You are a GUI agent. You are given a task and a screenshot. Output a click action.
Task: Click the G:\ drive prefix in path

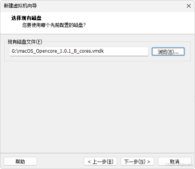tap(15, 51)
